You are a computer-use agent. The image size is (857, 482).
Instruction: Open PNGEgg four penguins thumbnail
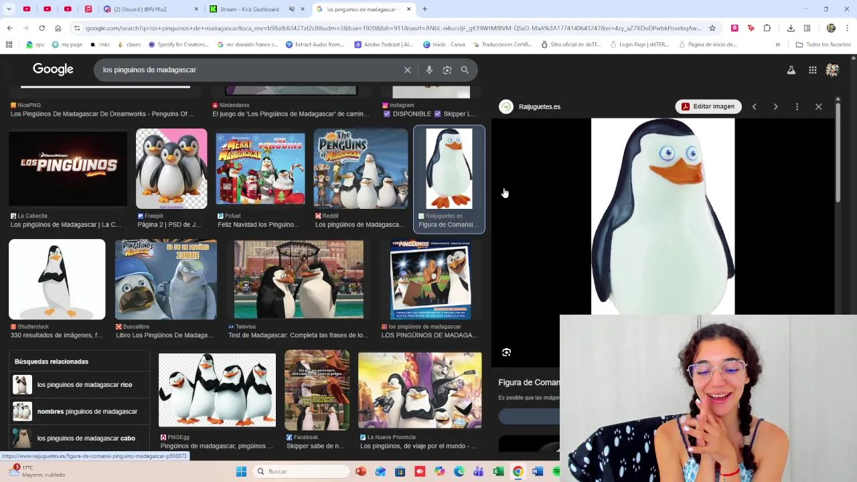point(217,390)
